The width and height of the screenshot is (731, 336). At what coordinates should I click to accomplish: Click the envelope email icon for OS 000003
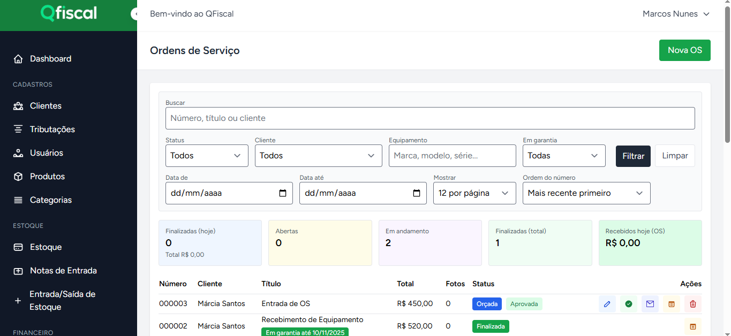tap(650, 304)
